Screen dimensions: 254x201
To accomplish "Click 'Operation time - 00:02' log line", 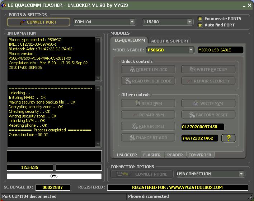I will coord(28,135).
